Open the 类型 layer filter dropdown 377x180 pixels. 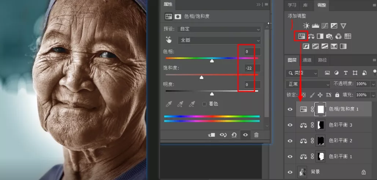[302, 73]
